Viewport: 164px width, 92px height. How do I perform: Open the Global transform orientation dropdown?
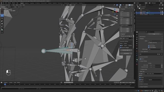63,5
